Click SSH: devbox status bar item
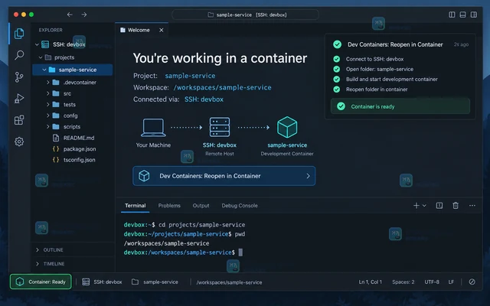The image size is (490, 306). point(102,282)
